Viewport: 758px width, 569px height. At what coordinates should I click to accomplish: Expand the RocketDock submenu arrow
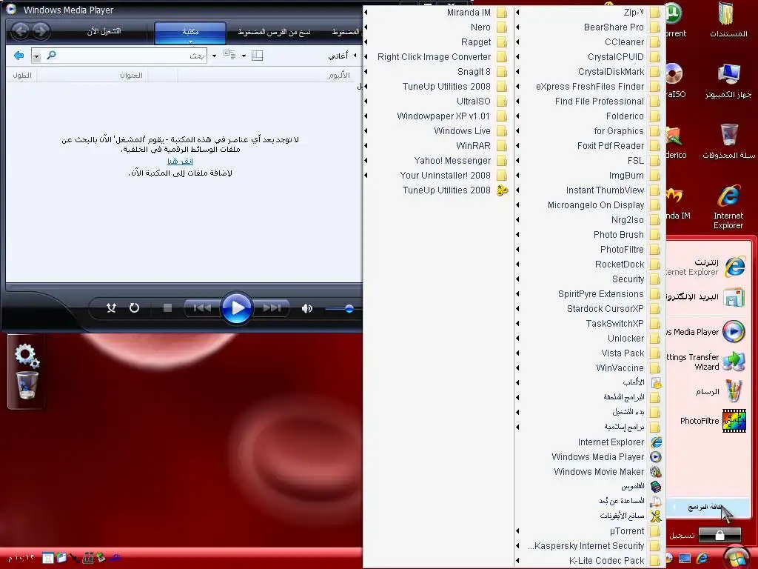pyautogui.click(x=517, y=264)
